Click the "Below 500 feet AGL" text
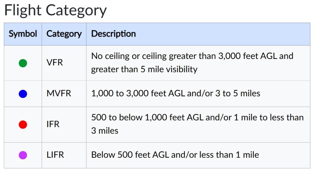315x170 pixels. 130,155
